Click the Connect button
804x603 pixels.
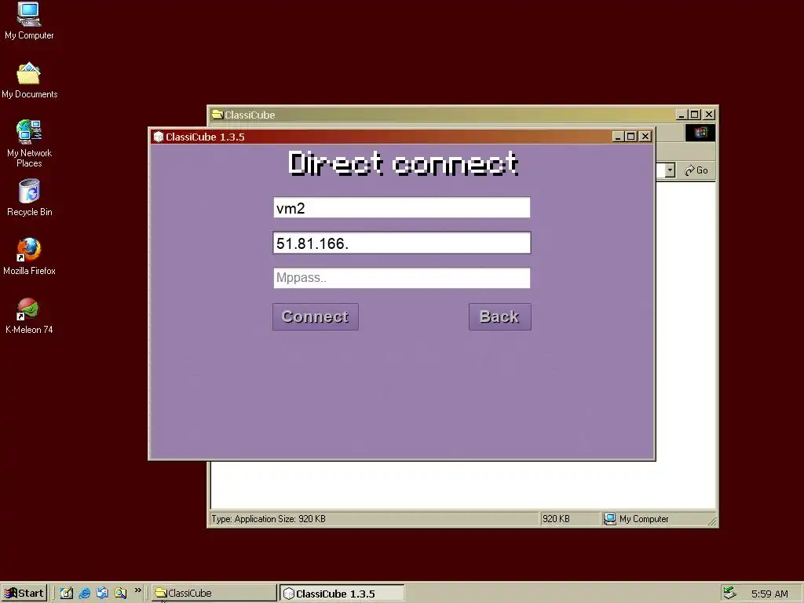point(316,317)
